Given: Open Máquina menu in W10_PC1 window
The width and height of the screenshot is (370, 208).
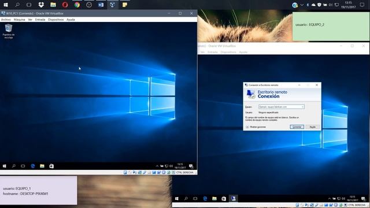Looking at the screenshot, I should point(19,20).
